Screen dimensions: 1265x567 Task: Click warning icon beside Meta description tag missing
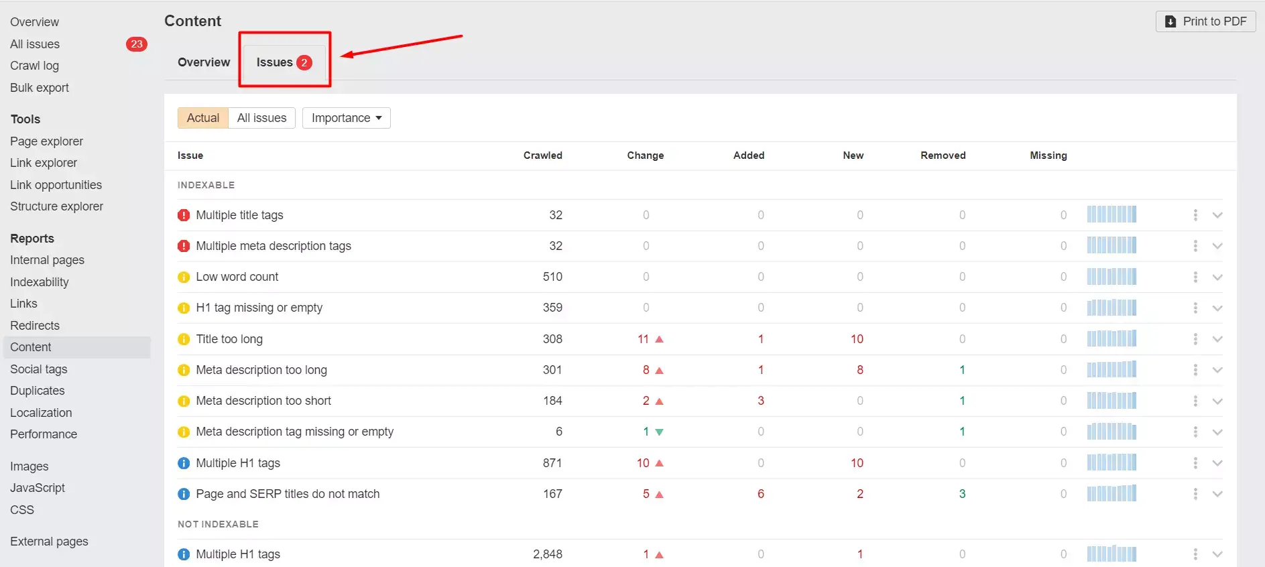pos(184,432)
